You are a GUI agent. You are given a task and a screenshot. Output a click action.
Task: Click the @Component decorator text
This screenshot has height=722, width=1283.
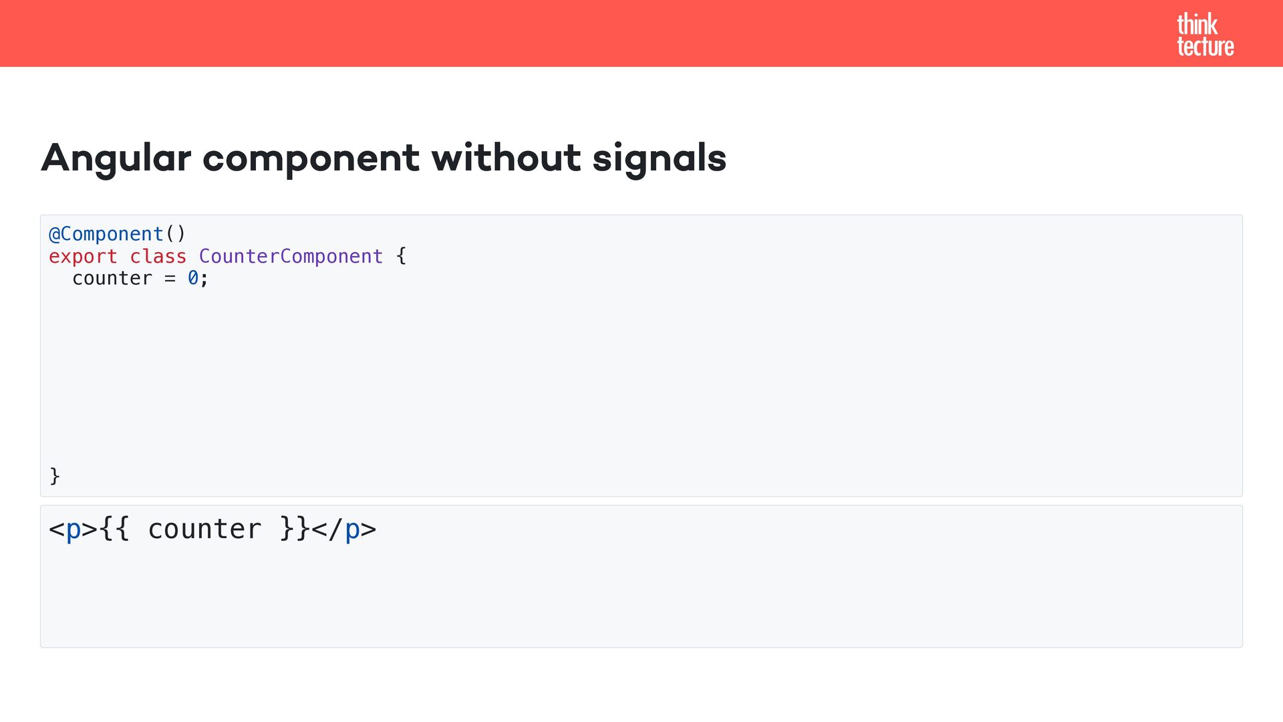click(x=106, y=234)
